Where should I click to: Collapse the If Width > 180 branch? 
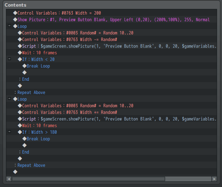(x=9, y=132)
